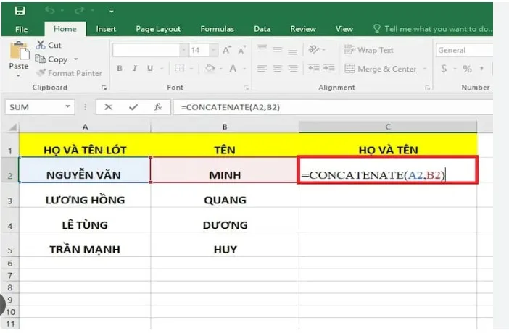Click the Undo arrow icon

pos(49,11)
